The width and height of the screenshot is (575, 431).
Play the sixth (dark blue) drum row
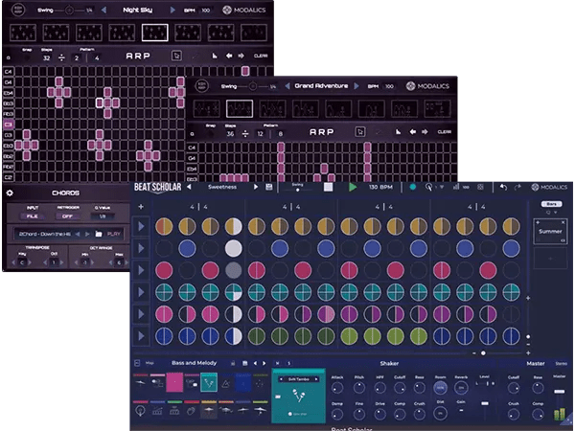141,336
